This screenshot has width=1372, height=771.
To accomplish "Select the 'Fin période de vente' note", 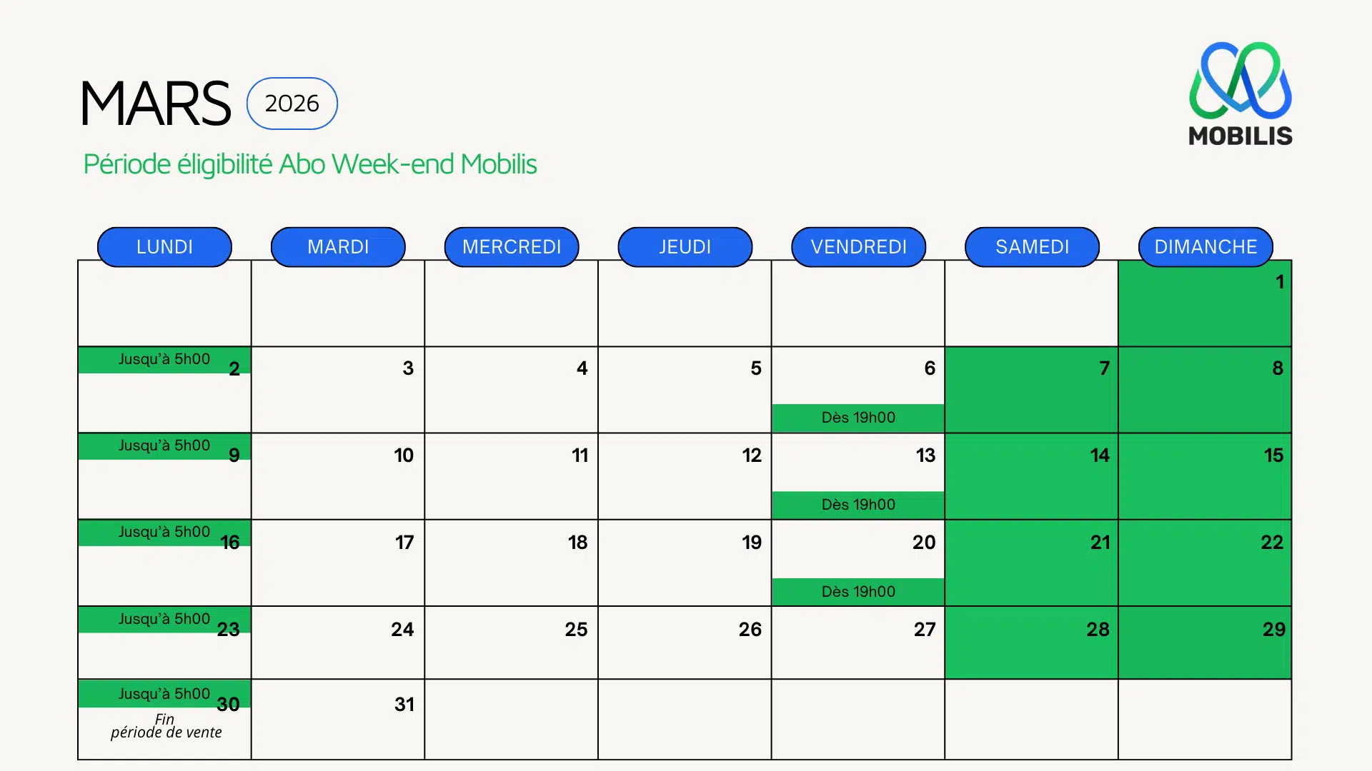I will (166, 726).
